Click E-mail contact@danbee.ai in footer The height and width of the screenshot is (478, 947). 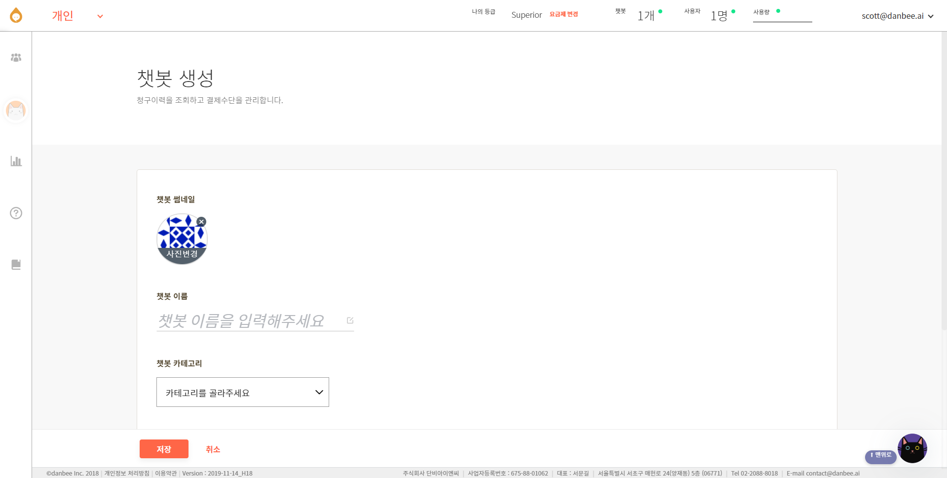(823, 473)
